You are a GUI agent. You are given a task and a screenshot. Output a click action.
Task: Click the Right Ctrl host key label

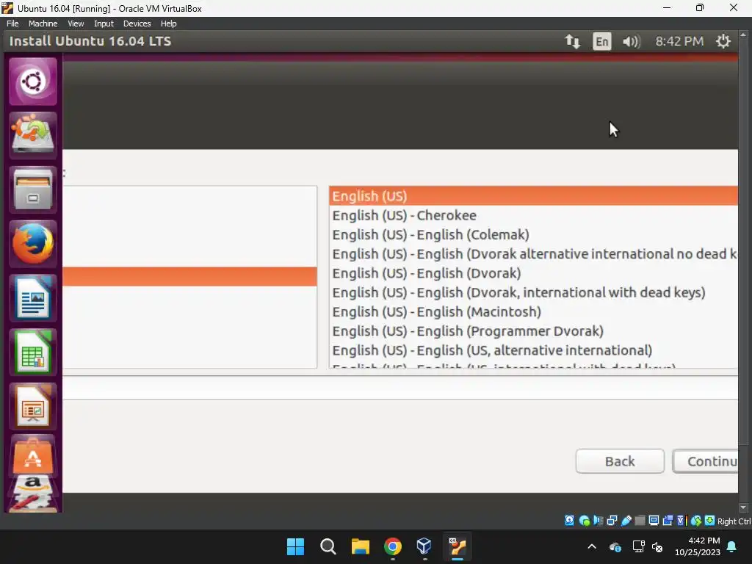coord(734,521)
